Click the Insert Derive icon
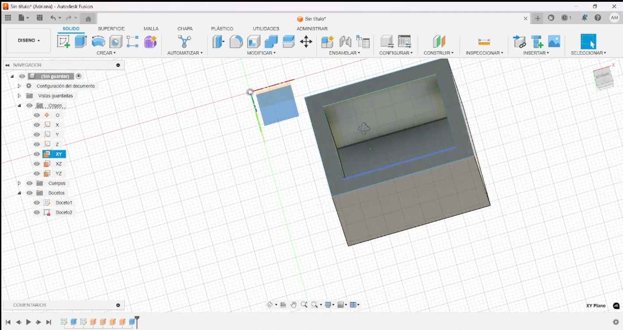 (x=519, y=42)
